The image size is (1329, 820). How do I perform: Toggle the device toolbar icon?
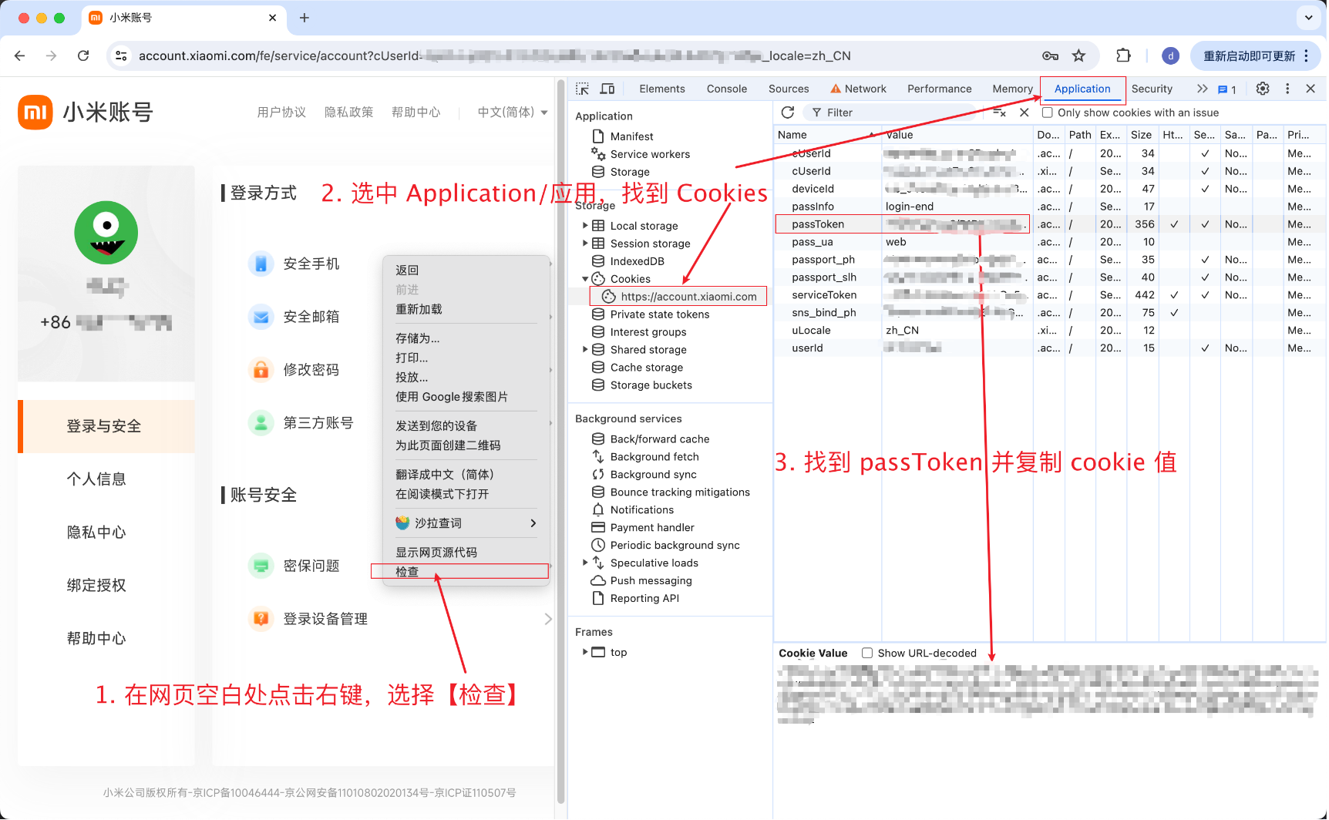[x=607, y=89]
